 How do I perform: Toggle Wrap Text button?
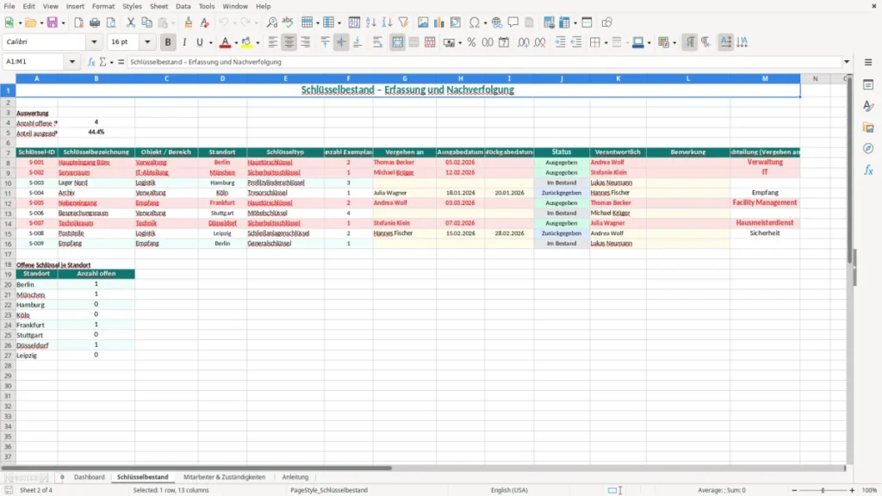377,42
